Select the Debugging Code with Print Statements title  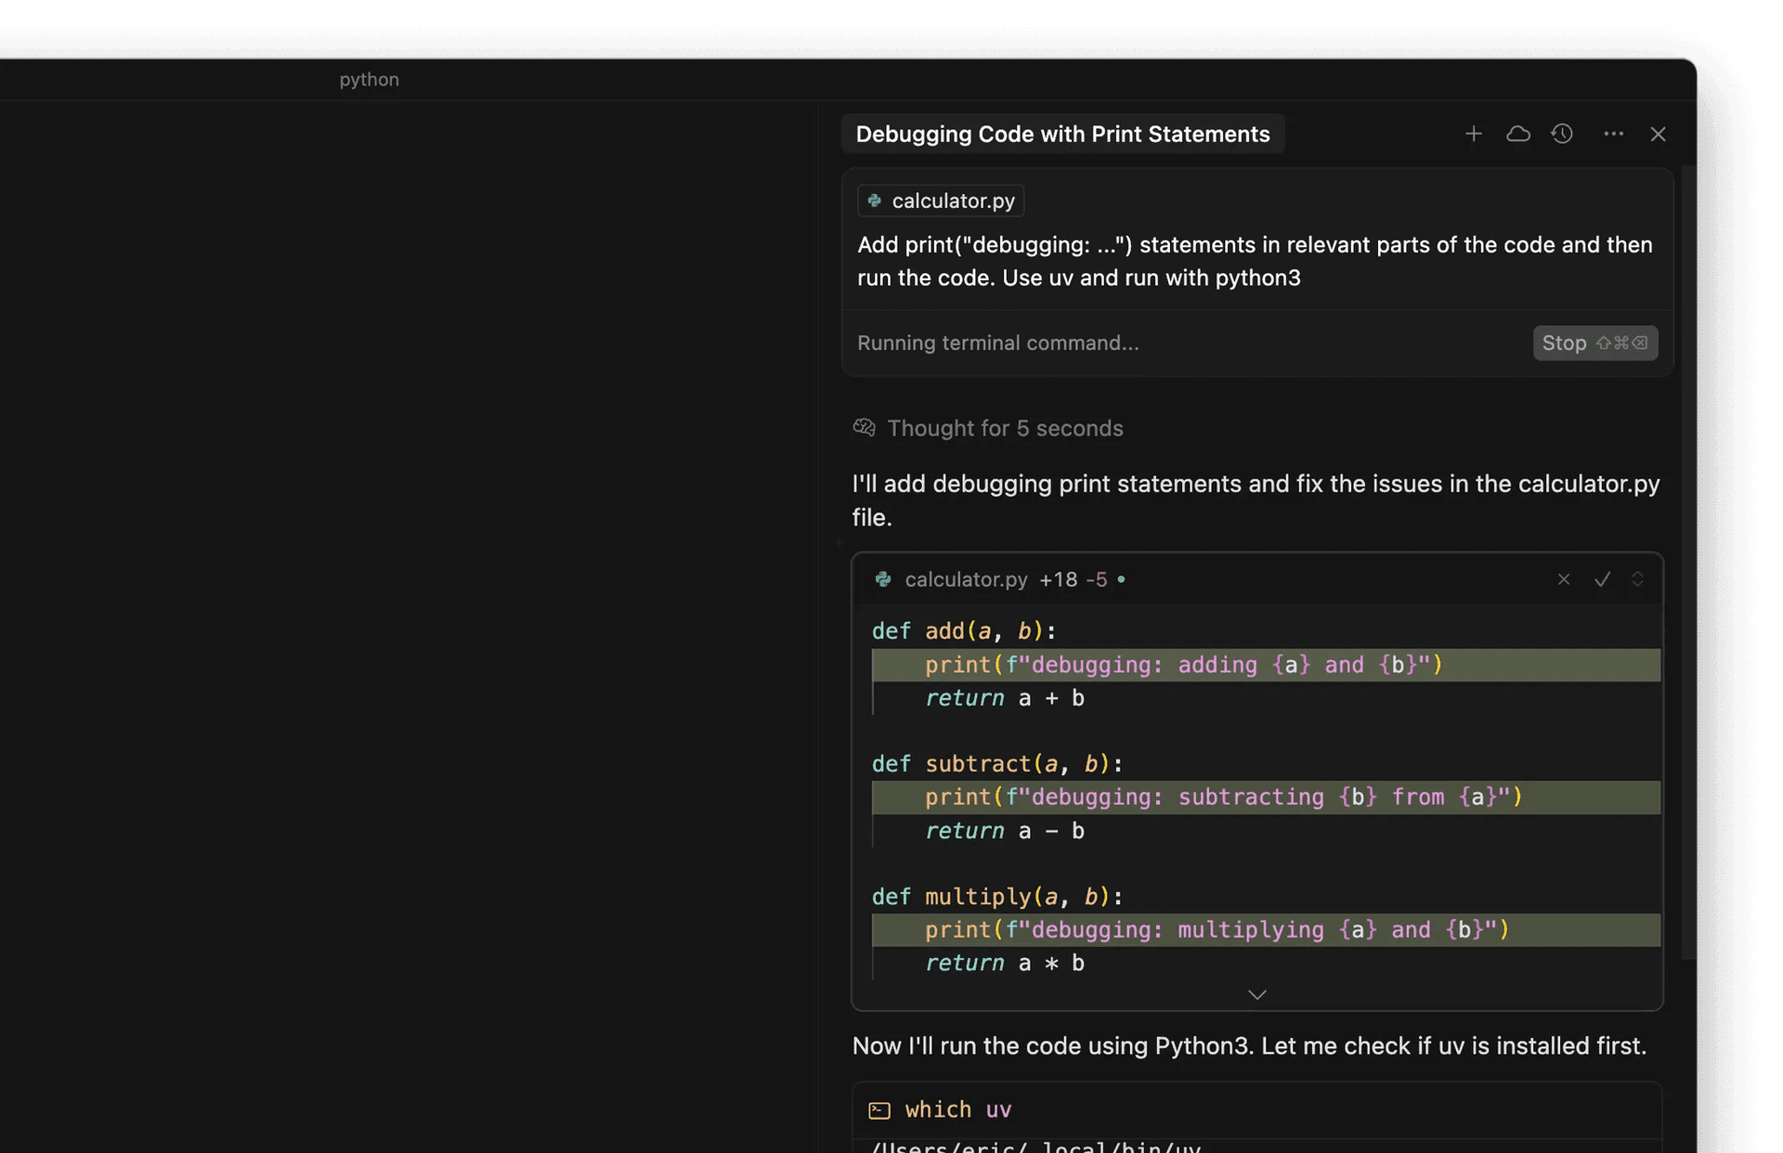coord(1062,134)
